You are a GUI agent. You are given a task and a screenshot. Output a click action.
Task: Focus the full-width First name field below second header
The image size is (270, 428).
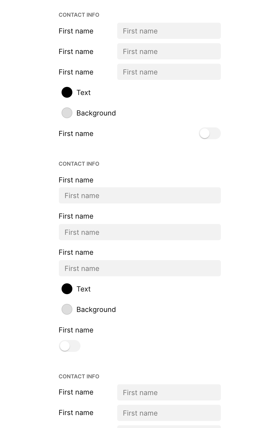pos(140,195)
